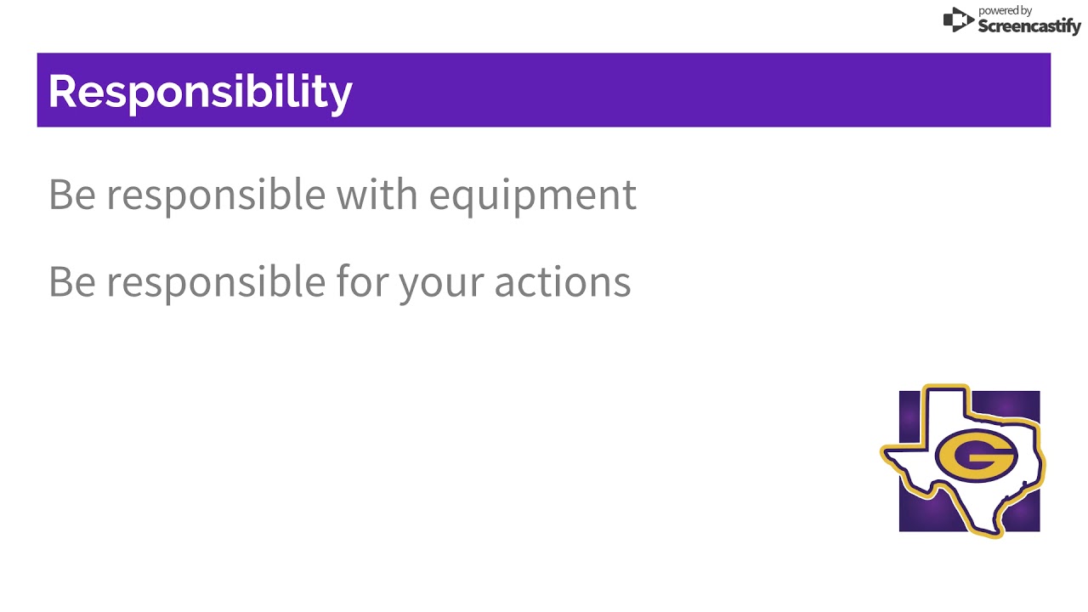1088x612 pixels.
Task: Click "responsible" in the actions line
Action: click(215, 283)
